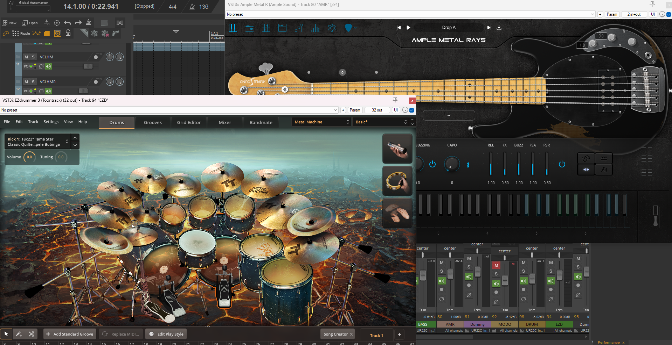672x345 pixels.
Task: Click the gun icon in REAPER toolbar
Action: [116, 33]
